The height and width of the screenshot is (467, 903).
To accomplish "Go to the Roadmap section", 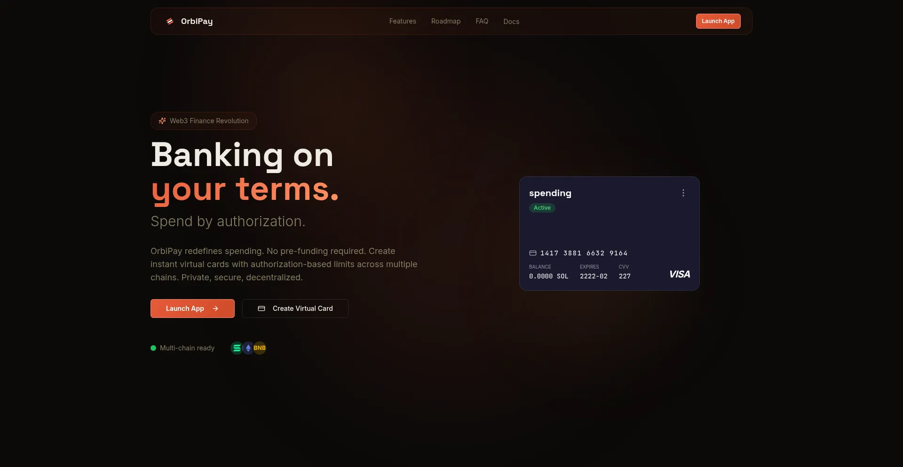I will coord(446,21).
